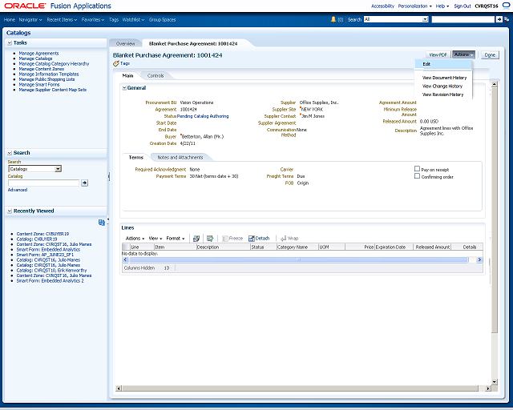Screen dimensions: 513x410
Task: Click the Catalog search input field
Action: [43, 183]
